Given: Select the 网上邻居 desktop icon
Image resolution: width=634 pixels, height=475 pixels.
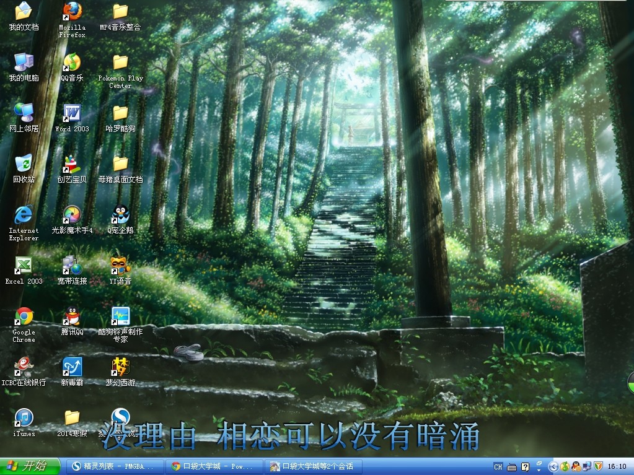Looking at the screenshot, I should click(24, 118).
